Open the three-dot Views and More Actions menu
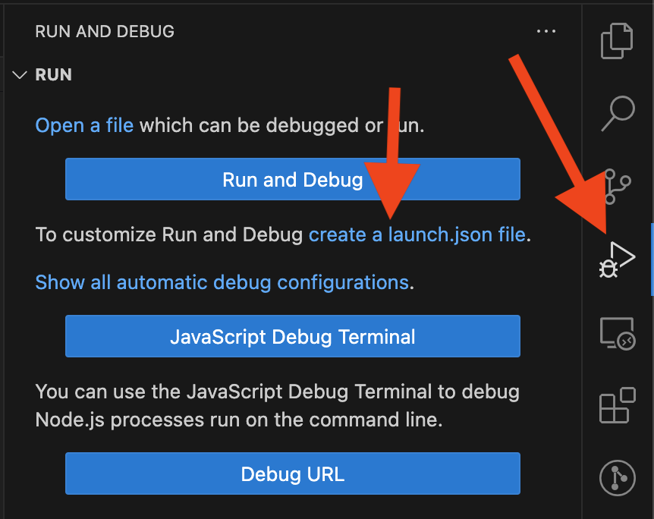Viewport: 654px width, 519px height. [546, 32]
